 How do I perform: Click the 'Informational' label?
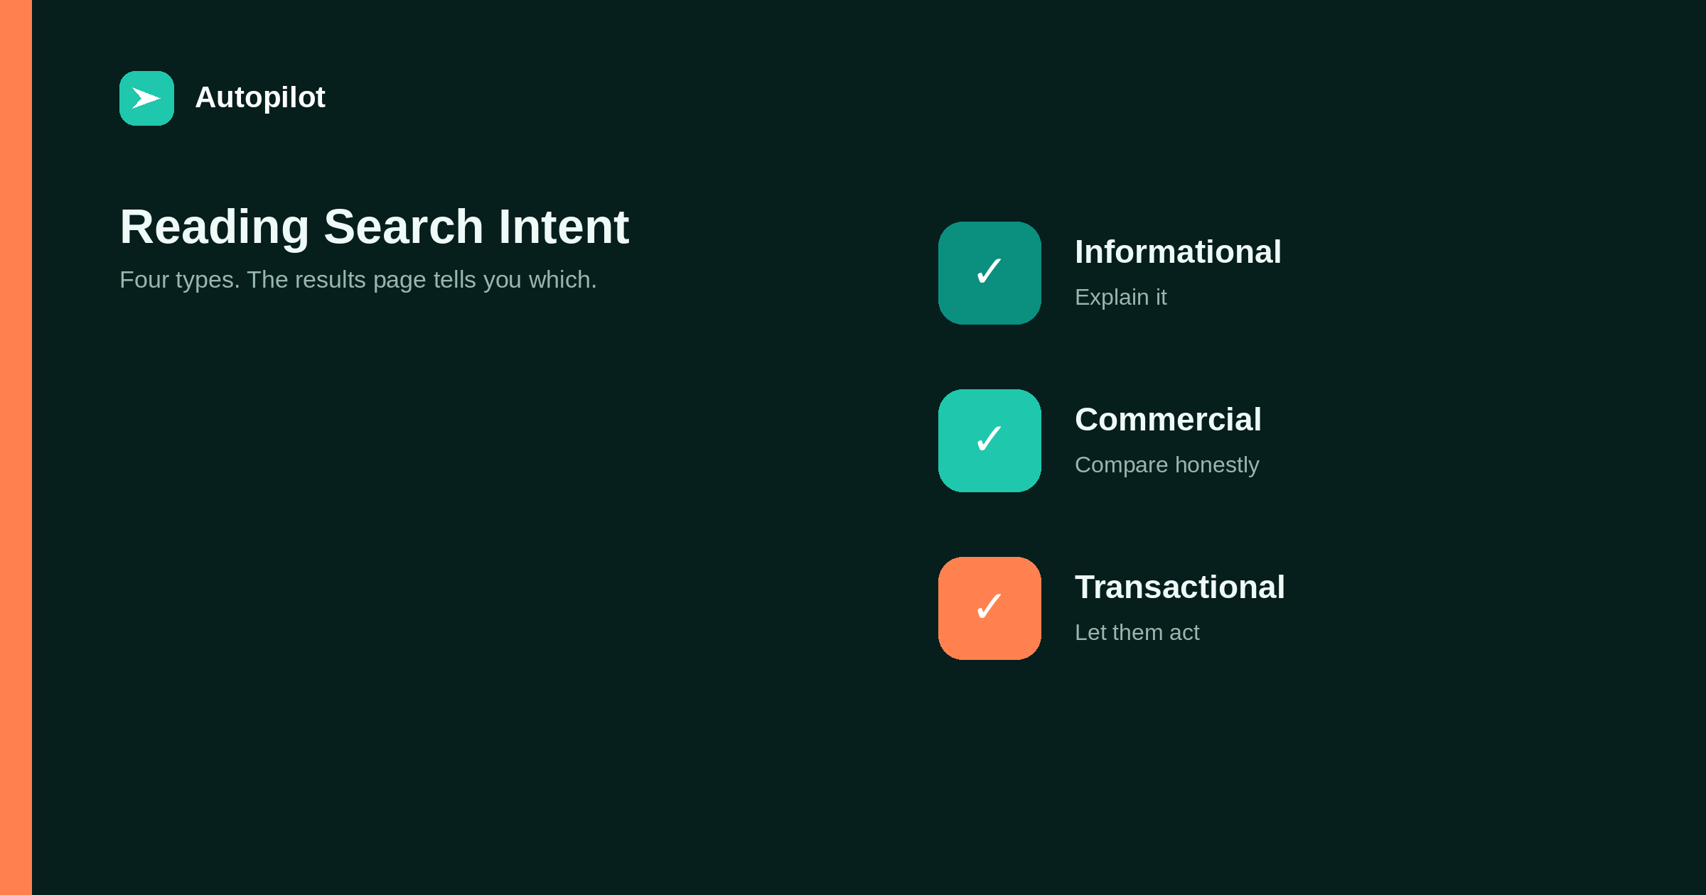[1178, 252]
